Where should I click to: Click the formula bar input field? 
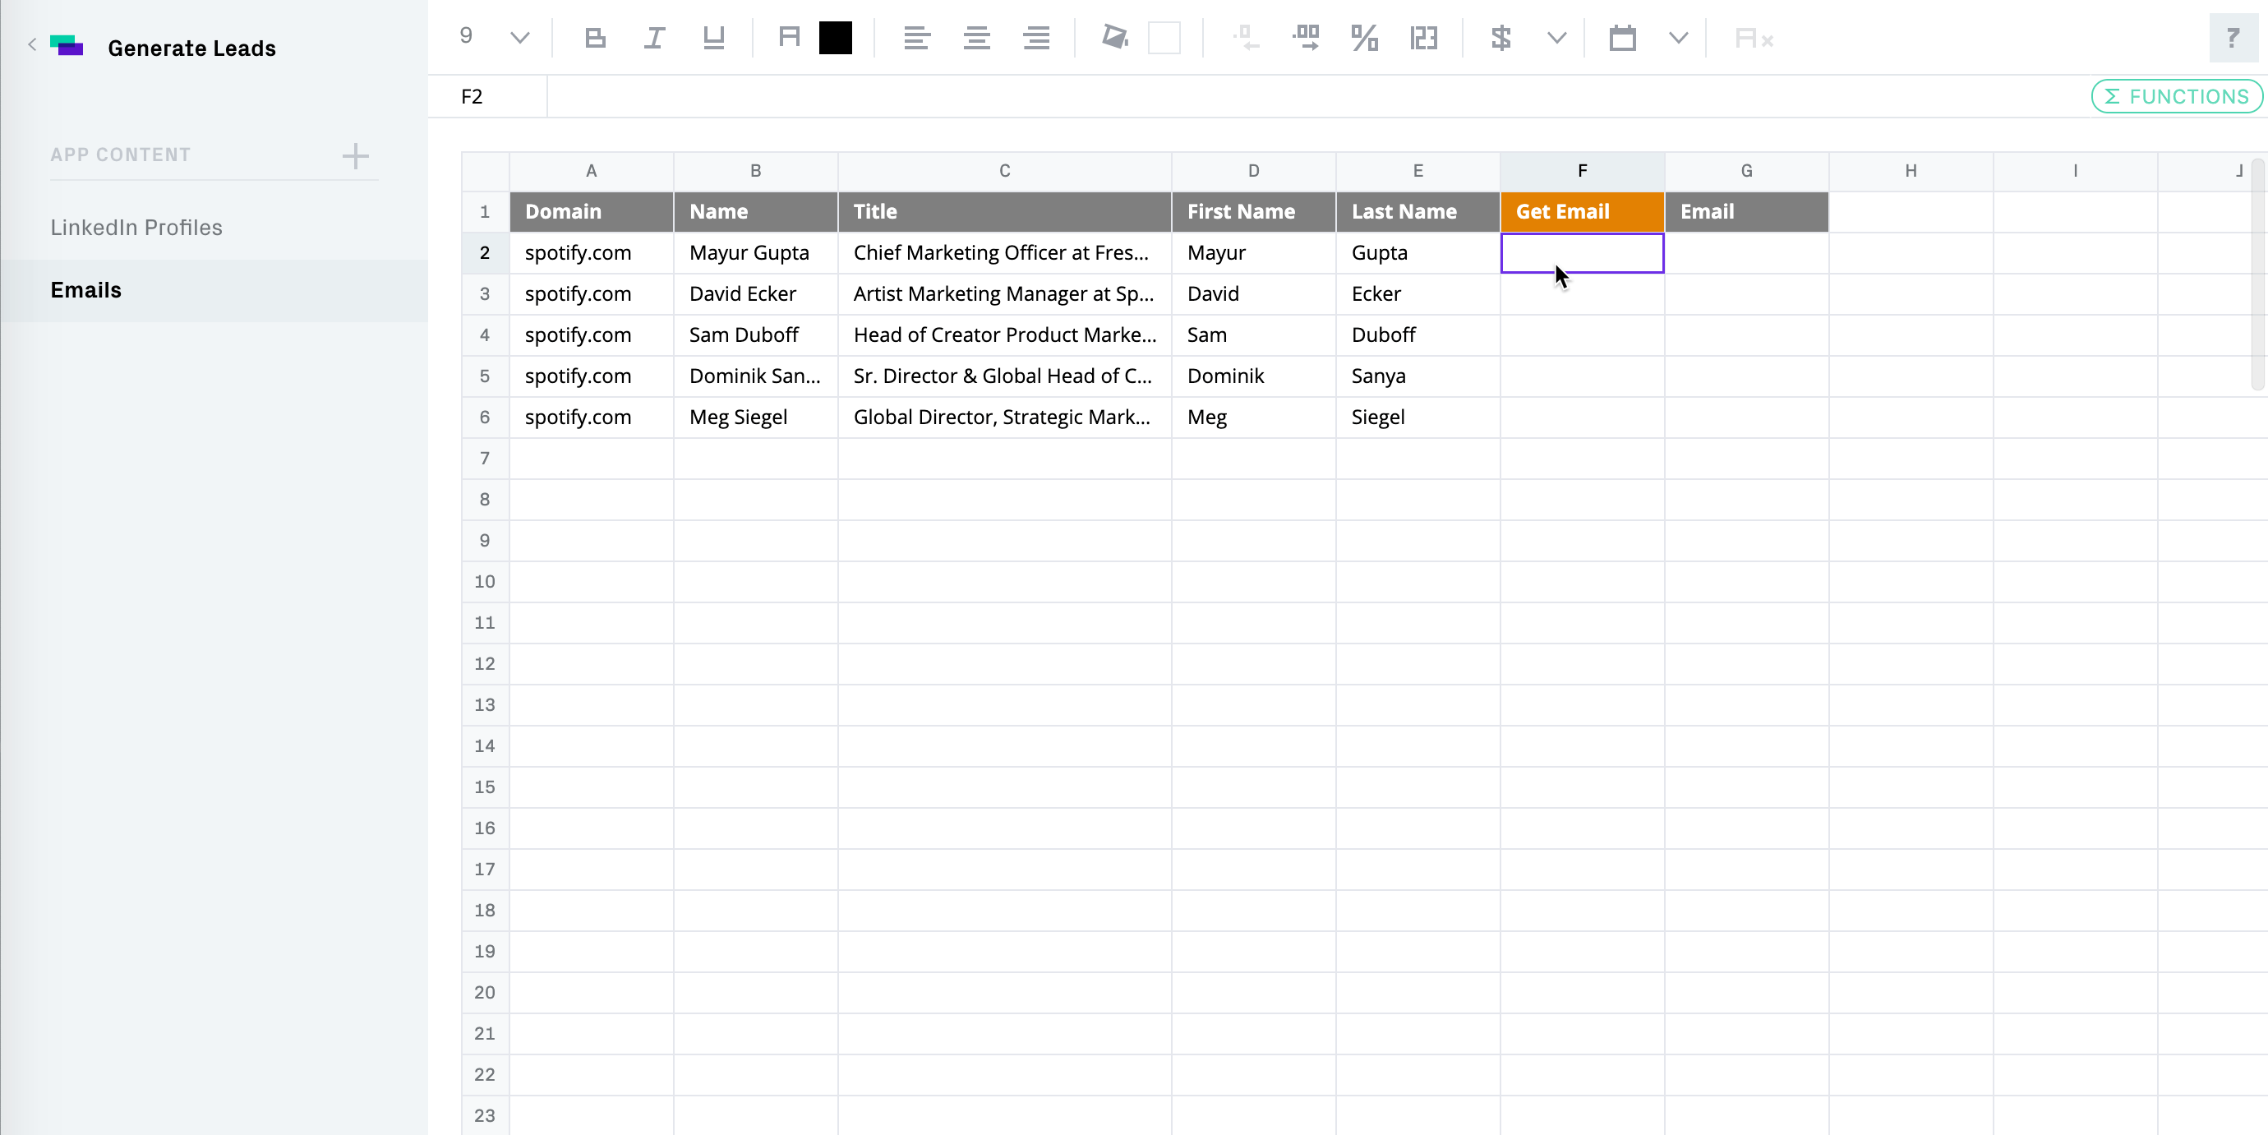click(1233, 97)
